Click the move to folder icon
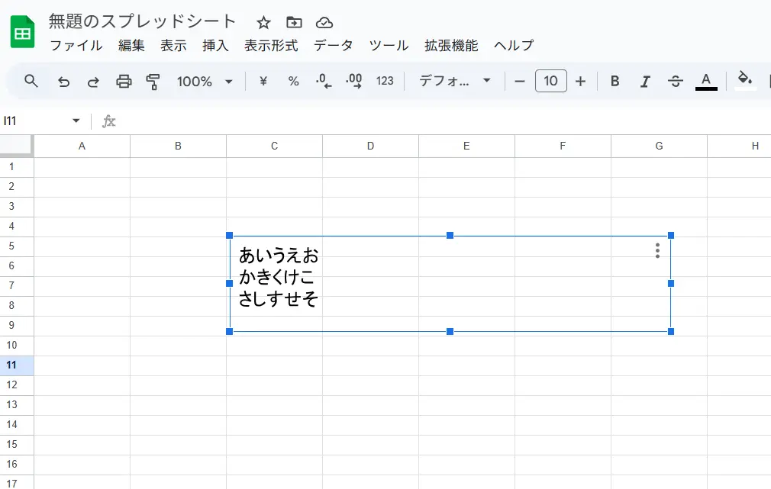The height and width of the screenshot is (489, 771). (294, 22)
